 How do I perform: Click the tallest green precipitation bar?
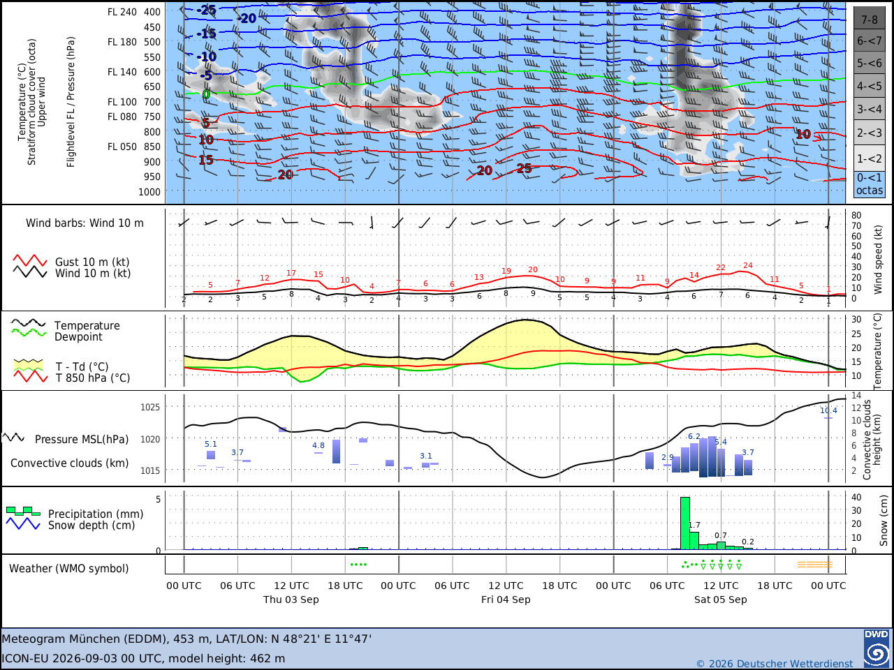685,523
